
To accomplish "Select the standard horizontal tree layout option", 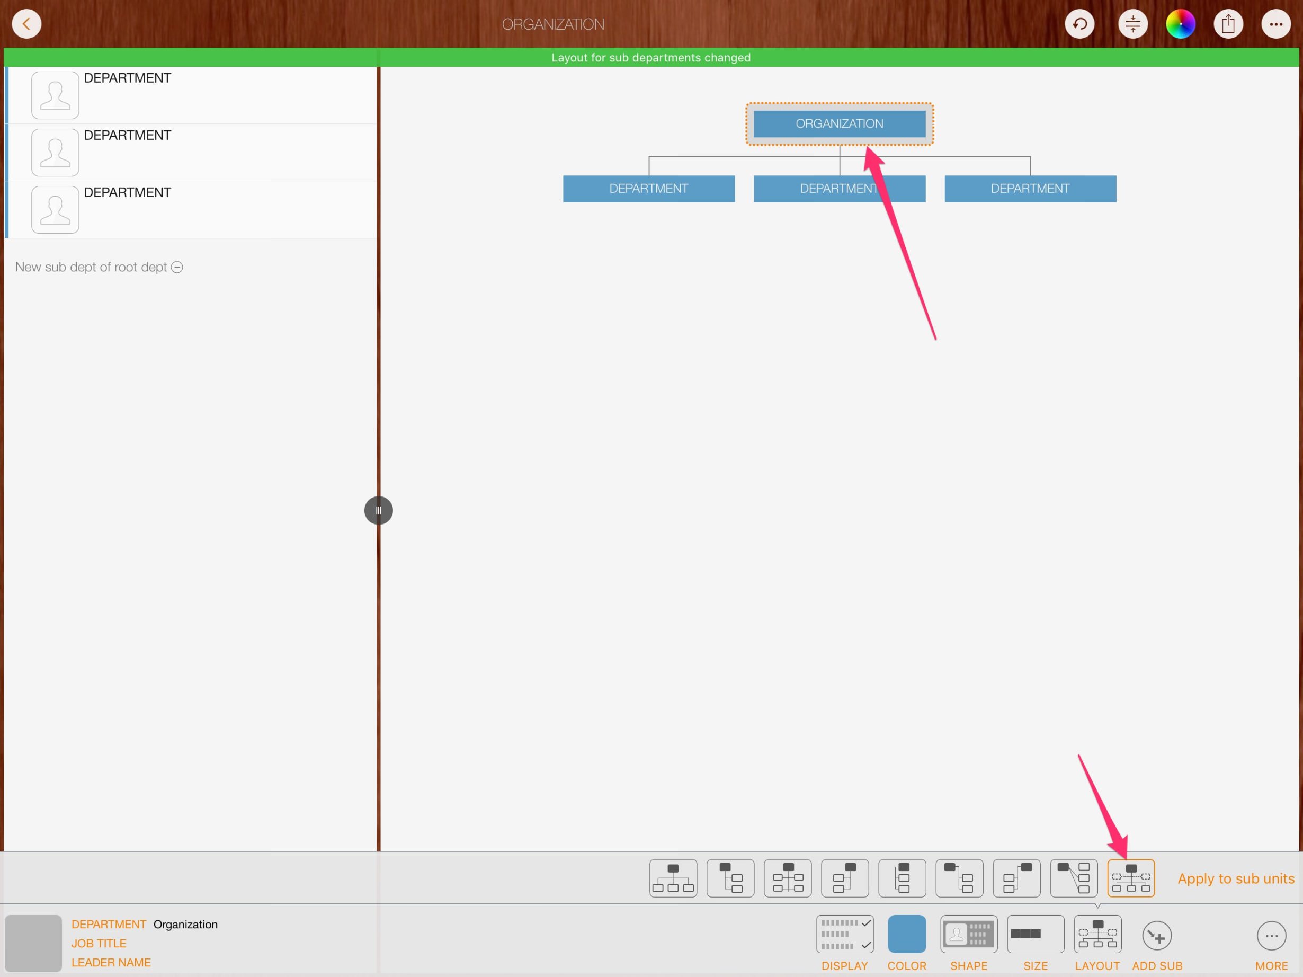I will tap(673, 877).
